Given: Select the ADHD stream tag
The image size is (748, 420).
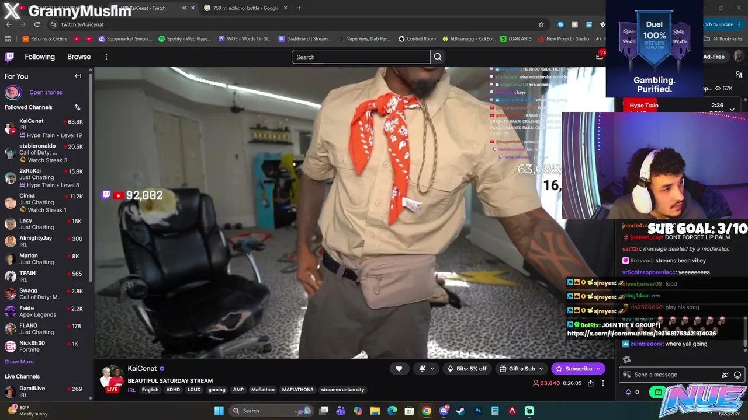Looking at the screenshot, I should (173, 390).
